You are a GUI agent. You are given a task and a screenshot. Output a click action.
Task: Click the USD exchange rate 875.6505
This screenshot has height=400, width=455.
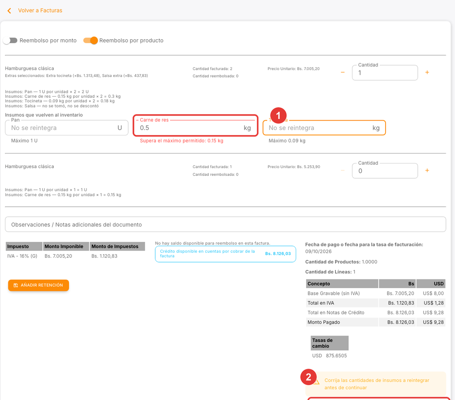tap(336, 356)
